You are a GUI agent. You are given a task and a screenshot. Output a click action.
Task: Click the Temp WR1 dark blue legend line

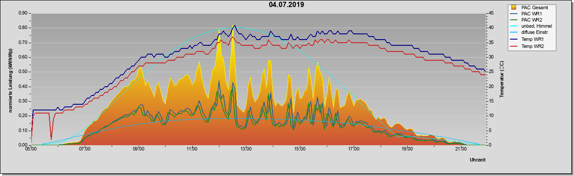[x=514, y=40]
